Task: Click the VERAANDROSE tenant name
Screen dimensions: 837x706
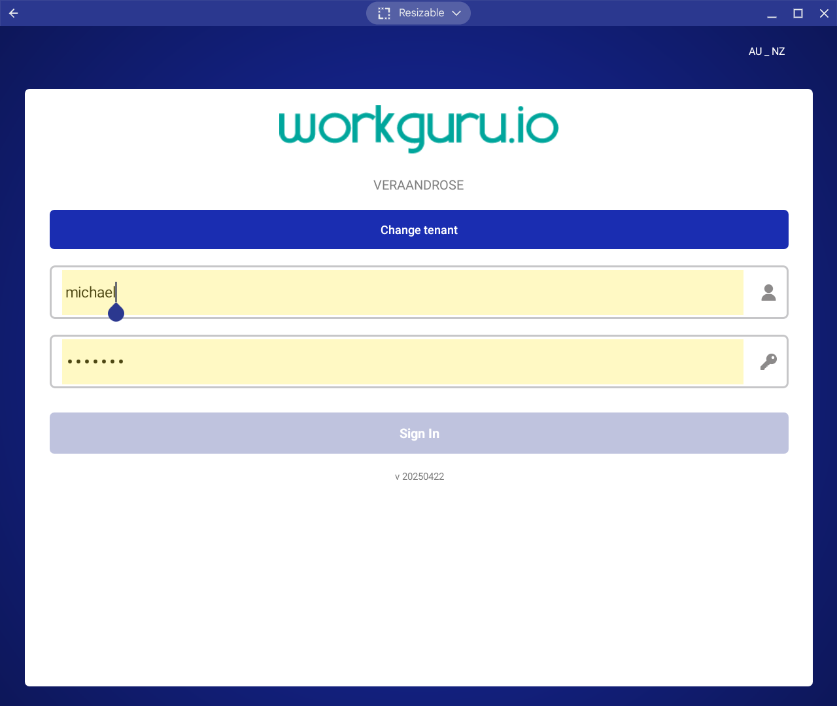Action: pyautogui.click(x=418, y=185)
